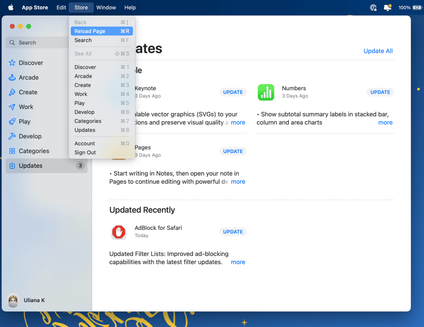Image resolution: width=424 pixels, height=327 pixels.
Task: Open the Window menu in menu bar
Action: click(106, 7)
